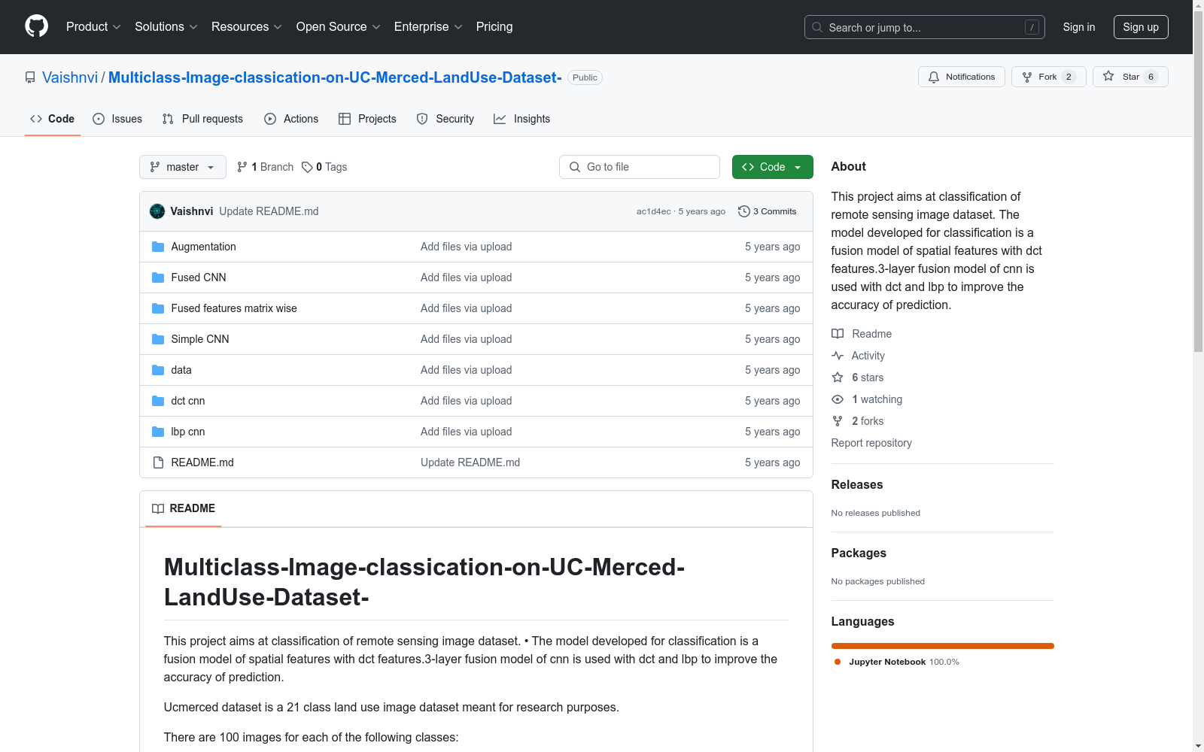Image resolution: width=1204 pixels, height=752 pixels.
Task: Open the Pull requests tab
Action: 202,119
